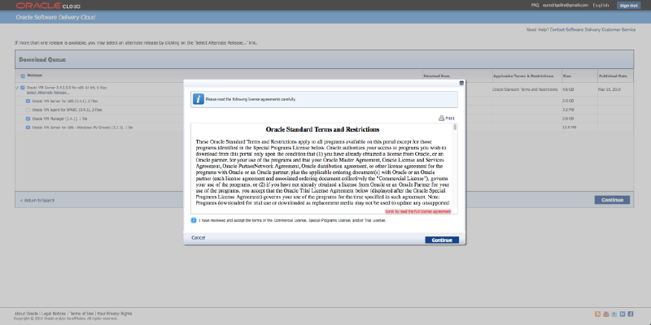Click the RSS feed icon in footer

pos(596,314)
